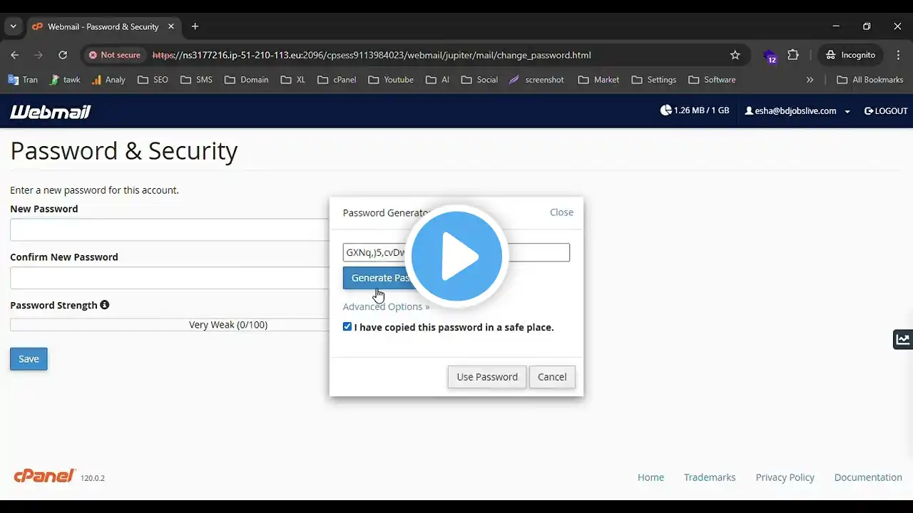Open the Home footer link
The image size is (913, 513).
click(x=651, y=477)
